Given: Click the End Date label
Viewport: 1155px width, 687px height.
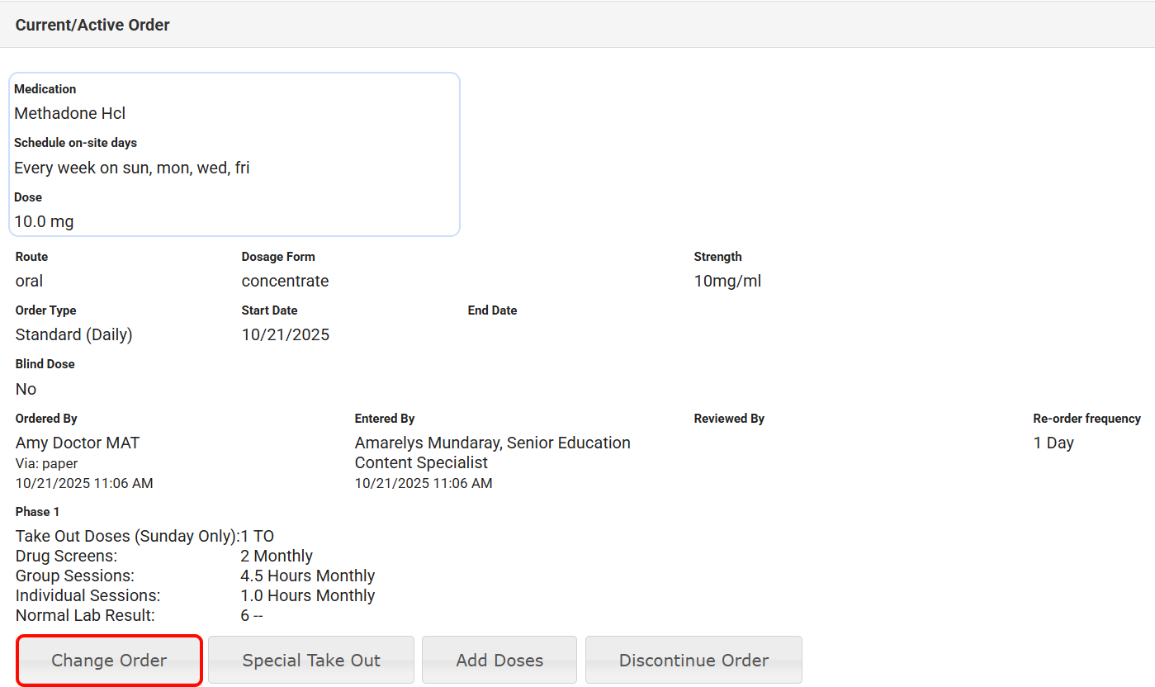Looking at the screenshot, I should point(492,310).
